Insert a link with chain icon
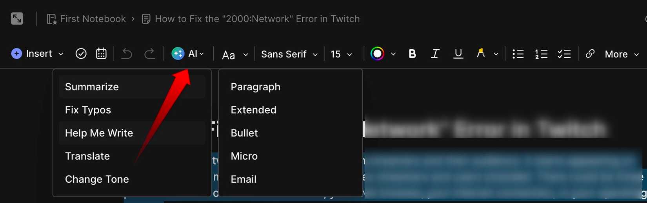 (590, 54)
